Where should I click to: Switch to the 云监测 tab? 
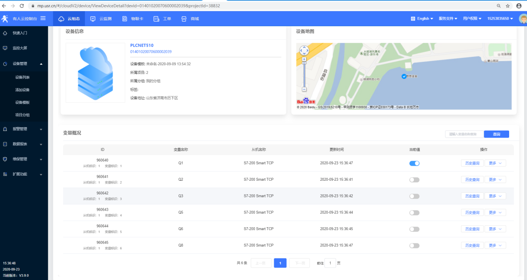coord(101,19)
